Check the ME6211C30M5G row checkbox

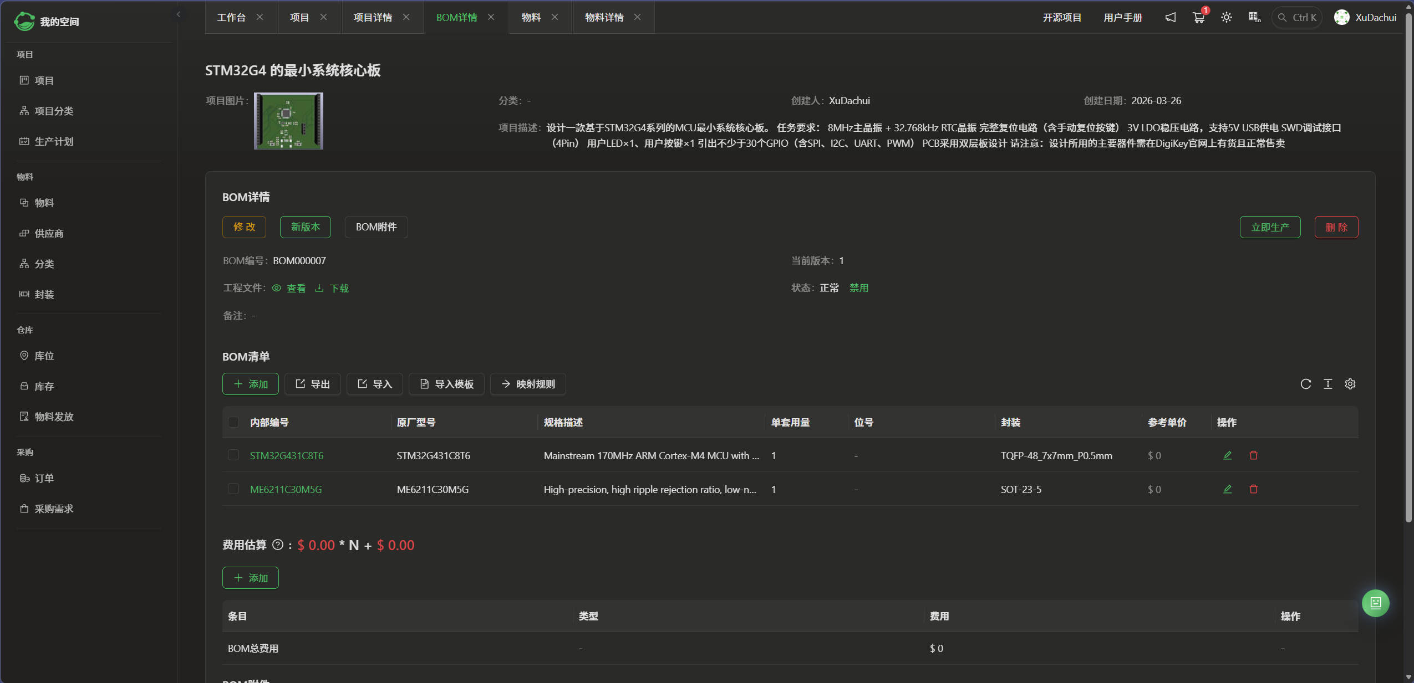(x=233, y=489)
